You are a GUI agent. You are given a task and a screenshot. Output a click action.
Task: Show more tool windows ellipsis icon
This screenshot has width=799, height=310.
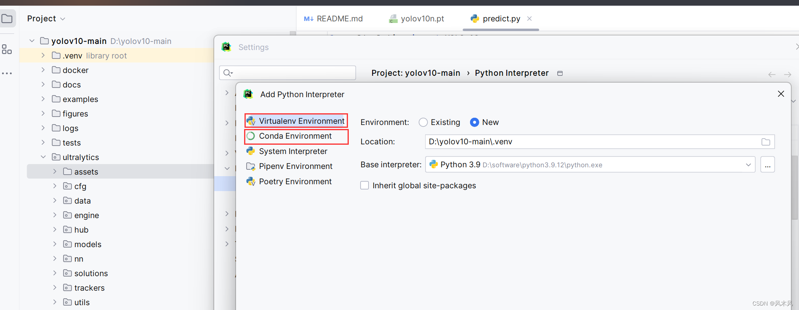[7, 73]
